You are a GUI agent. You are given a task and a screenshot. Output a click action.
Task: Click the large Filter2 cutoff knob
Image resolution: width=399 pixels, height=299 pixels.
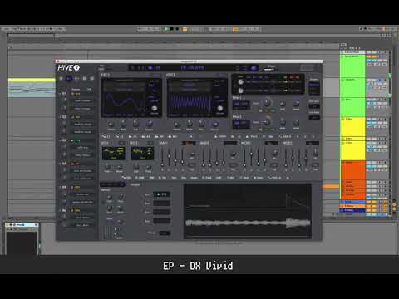(x=267, y=122)
